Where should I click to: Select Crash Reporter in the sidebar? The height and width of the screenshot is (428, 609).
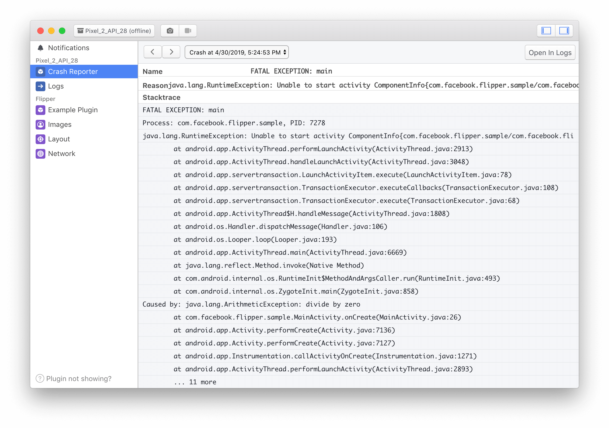pos(73,72)
